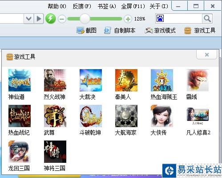Click the Baidu paw search engine icon

pos(160,18)
